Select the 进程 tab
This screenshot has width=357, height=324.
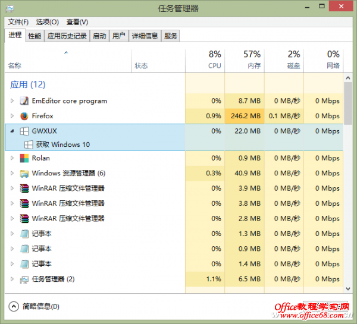15,35
